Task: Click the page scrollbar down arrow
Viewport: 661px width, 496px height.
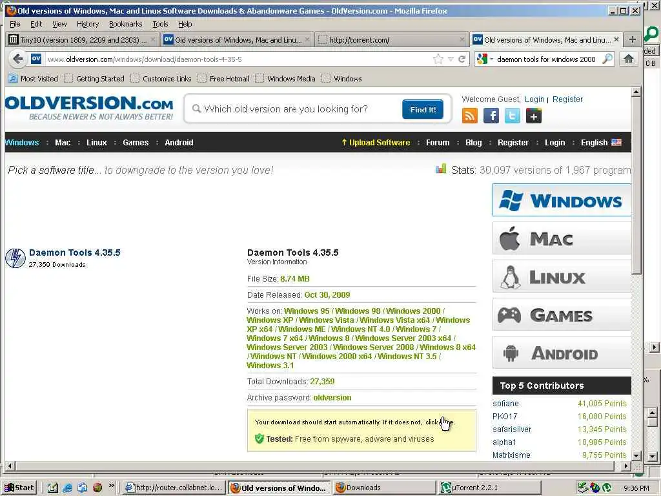Action: [x=636, y=456]
